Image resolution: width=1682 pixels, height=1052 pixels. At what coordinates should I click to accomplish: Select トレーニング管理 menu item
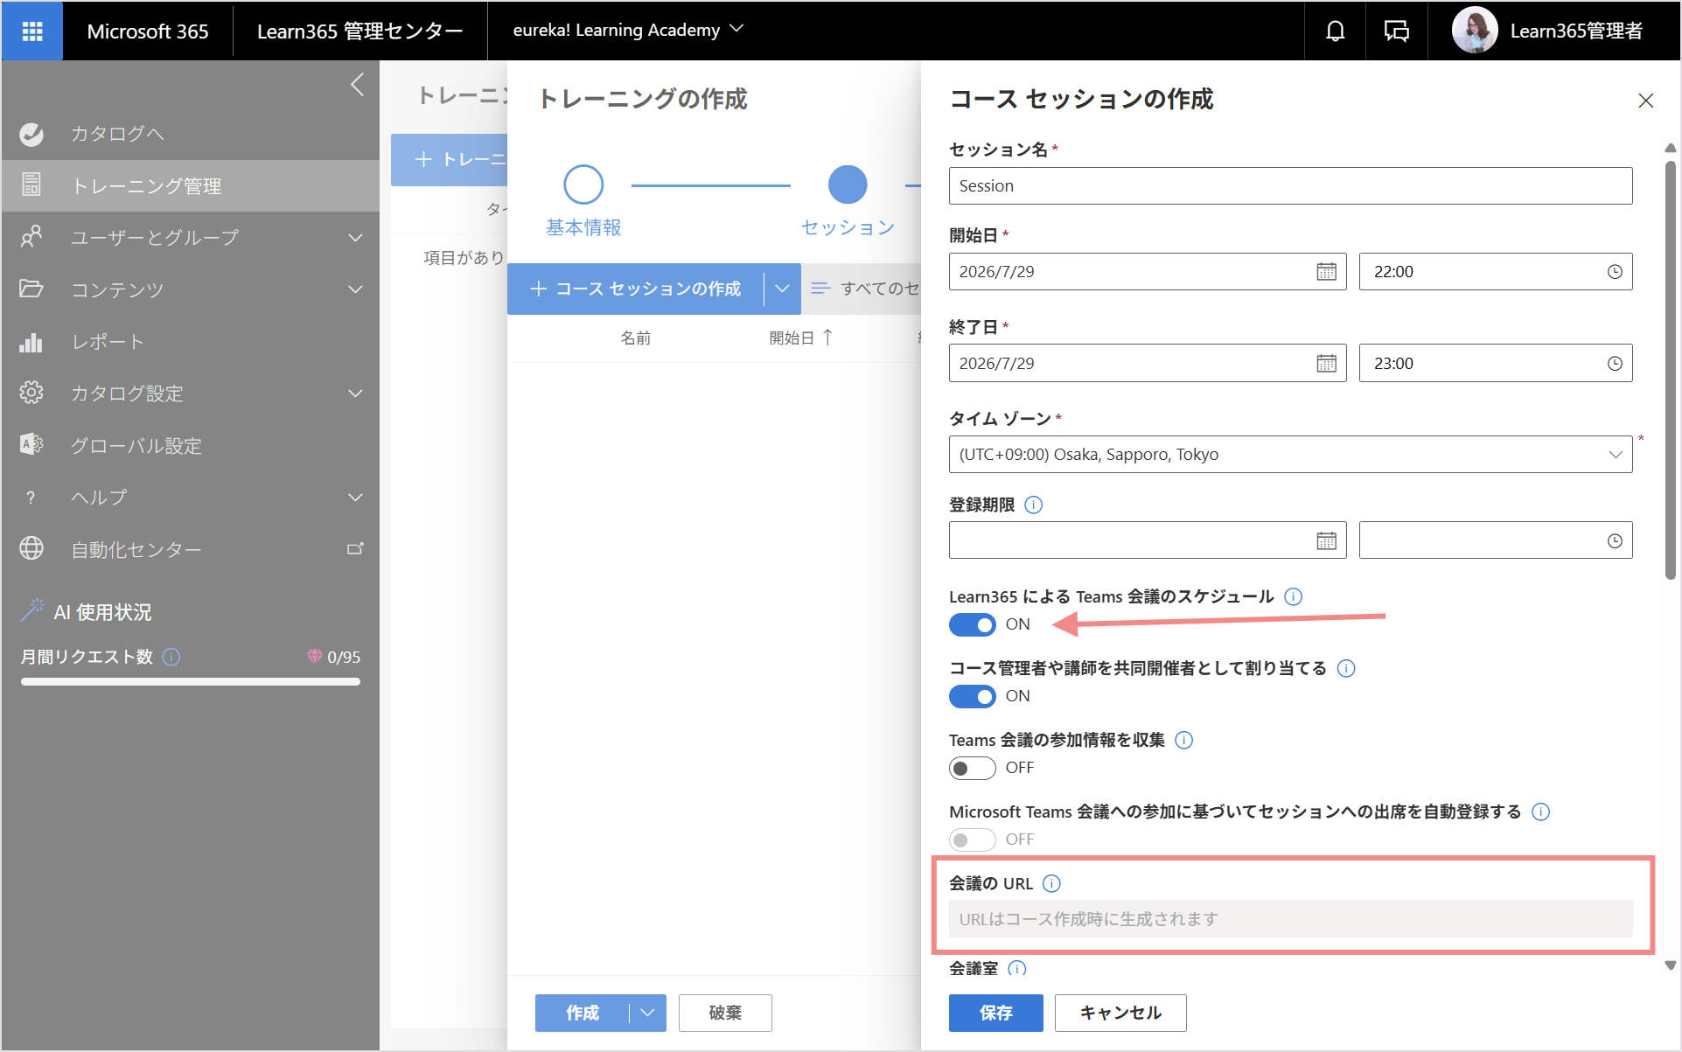point(191,185)
